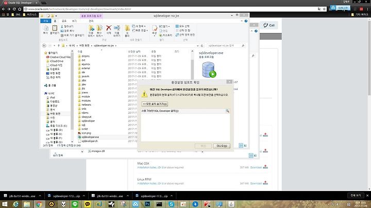
Task: Select the equinox folder
Action: 86,64
